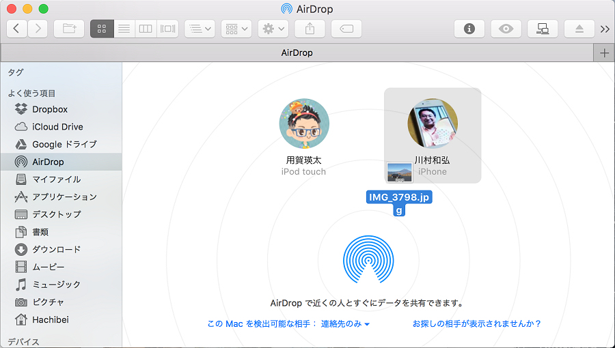Click the AirDrop window title

coord(307,9)
